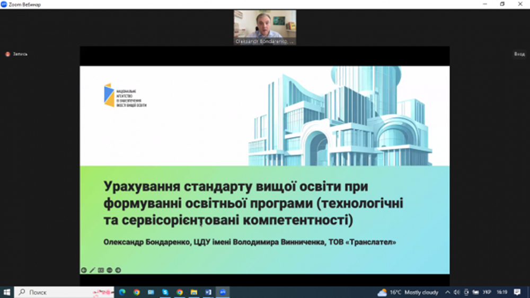Open slide show more options ellipsis icon
The width and height of the screenshot is (530, 298).
tap(110, 270)
